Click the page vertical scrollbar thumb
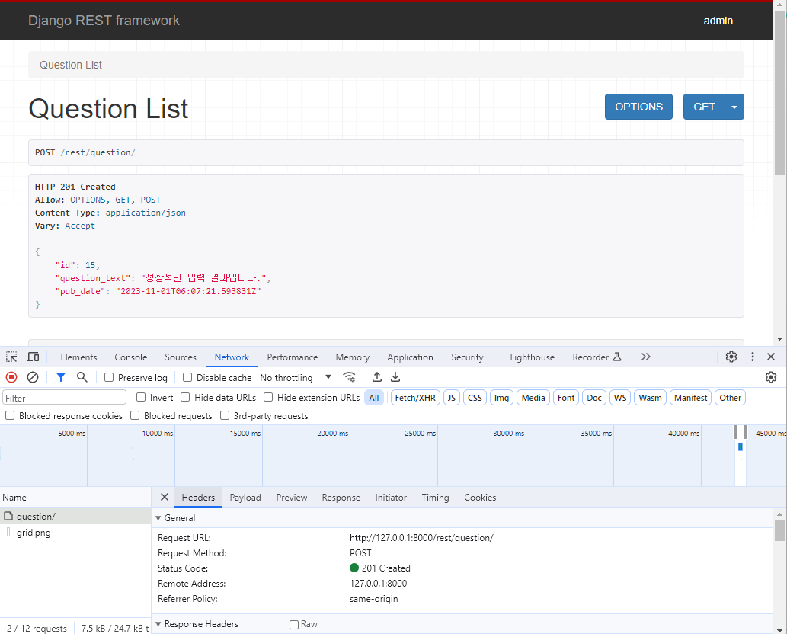 [x=780, y=93]
